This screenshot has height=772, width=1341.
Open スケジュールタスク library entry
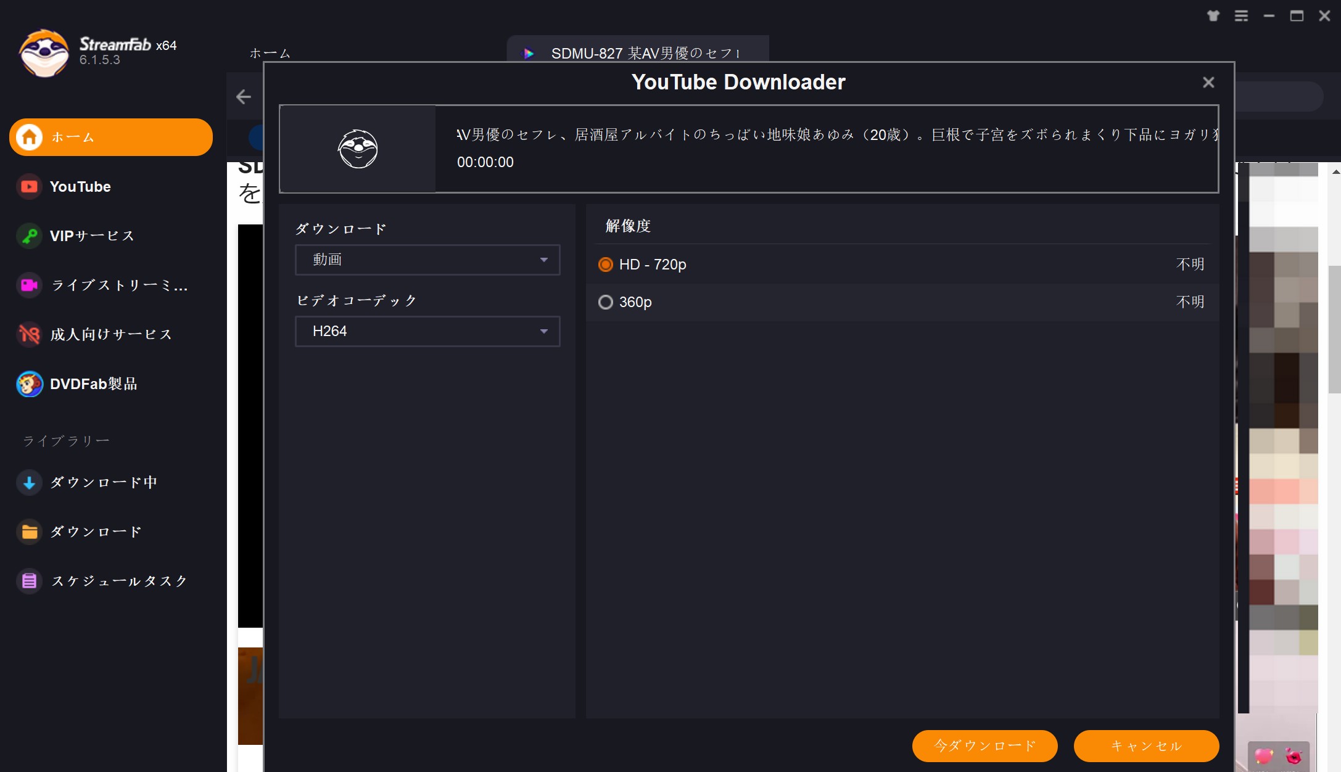click(111, 581)
